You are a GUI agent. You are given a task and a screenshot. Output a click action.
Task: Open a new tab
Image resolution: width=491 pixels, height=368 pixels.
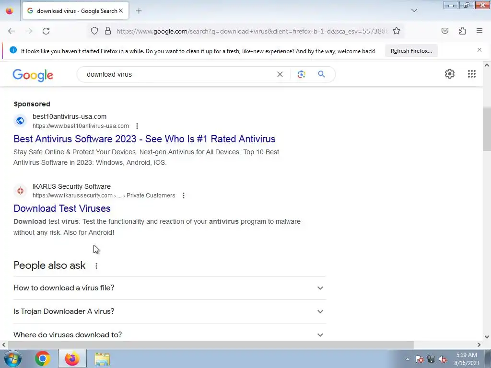coord(139,11)
